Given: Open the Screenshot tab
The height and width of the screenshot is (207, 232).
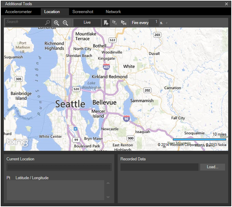Looking at the screenshot, I should [x=83, y=12].
